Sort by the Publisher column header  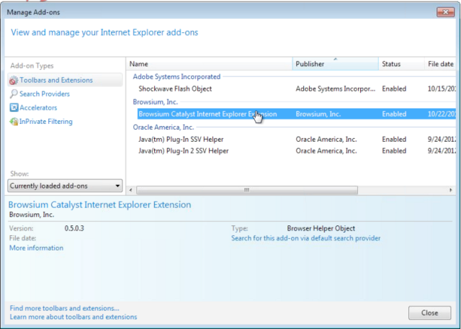point(336,64)
